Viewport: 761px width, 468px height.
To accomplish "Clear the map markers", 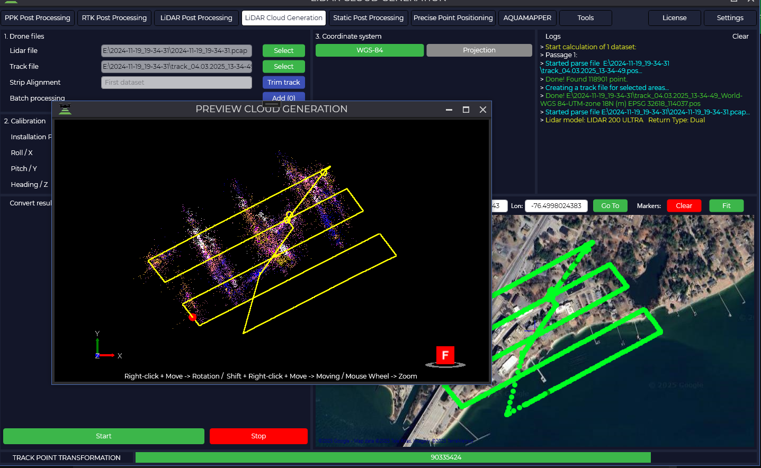I will click(x=684, y=206).
